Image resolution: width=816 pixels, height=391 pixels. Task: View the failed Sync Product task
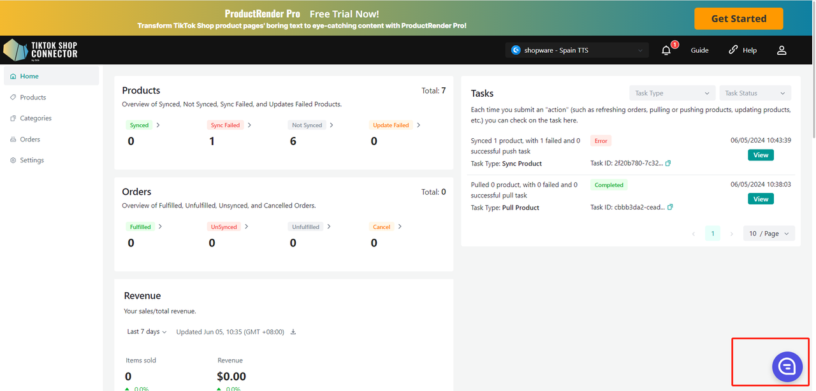[x=761, y=155]
